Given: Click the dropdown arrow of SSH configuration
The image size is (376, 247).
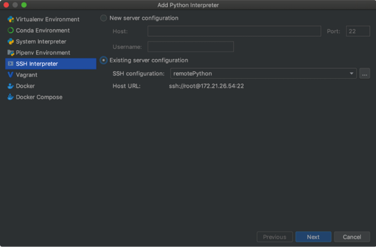Looking at the screenshot, I should click(352, 73).
